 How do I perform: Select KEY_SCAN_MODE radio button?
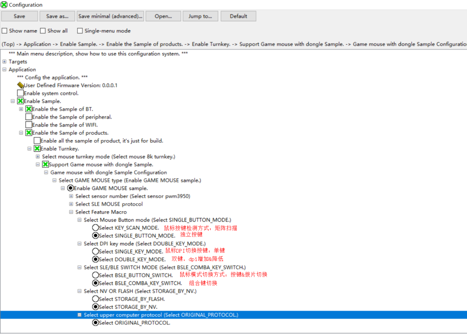click(x=95, y=227)
